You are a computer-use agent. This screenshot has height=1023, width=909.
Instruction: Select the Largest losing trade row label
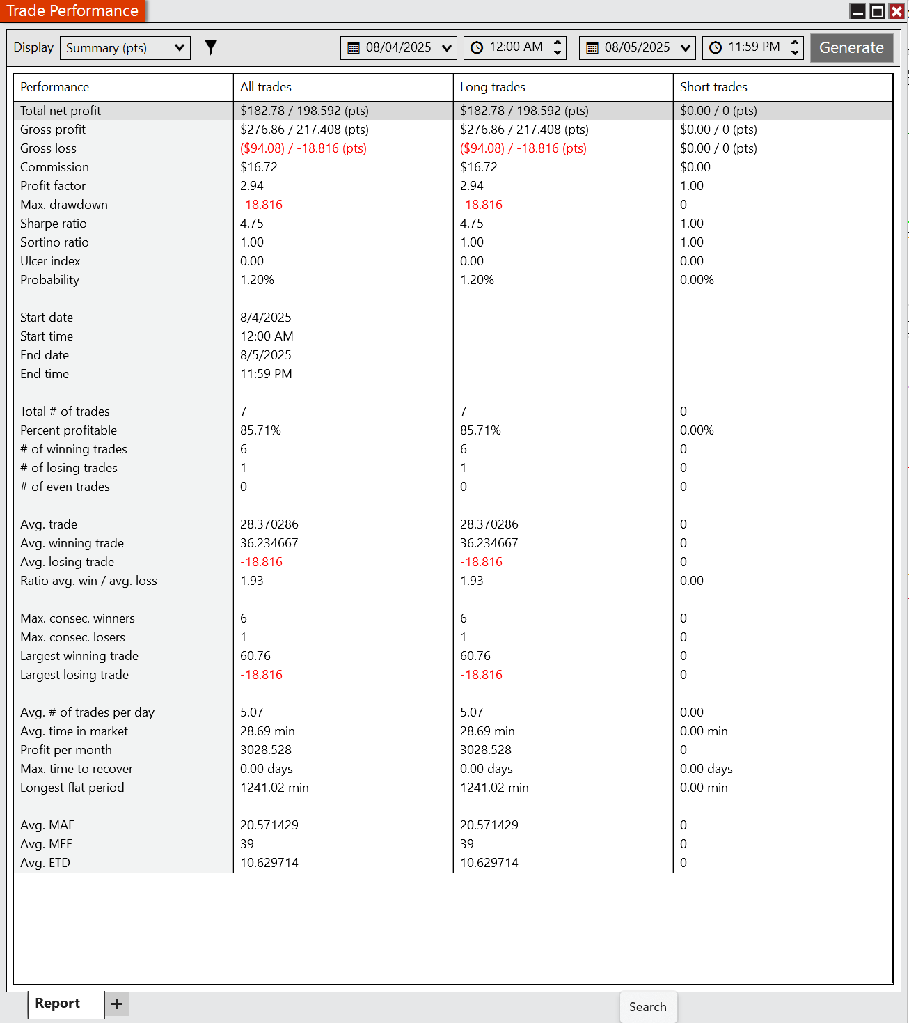(x=74, y=675)
